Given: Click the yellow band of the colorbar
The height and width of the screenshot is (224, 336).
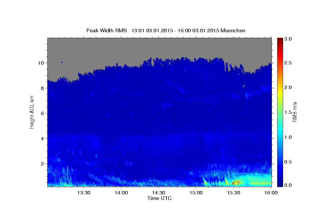Looking at the screenshot, I should (280, 92).
